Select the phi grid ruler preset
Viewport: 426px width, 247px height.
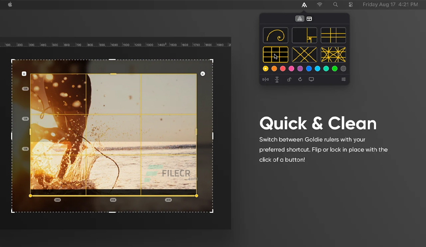point(333,35)
